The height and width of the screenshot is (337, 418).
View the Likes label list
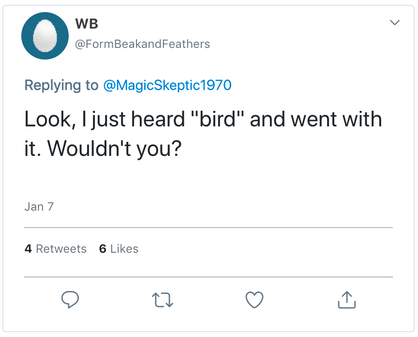point(124,249)
